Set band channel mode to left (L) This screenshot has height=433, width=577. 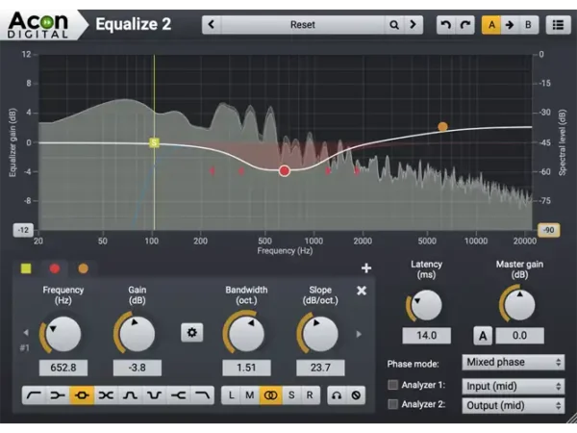[x=231, y=395]
